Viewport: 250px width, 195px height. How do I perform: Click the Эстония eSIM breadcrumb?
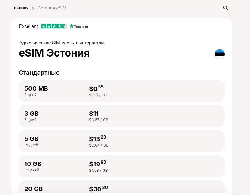52,8
